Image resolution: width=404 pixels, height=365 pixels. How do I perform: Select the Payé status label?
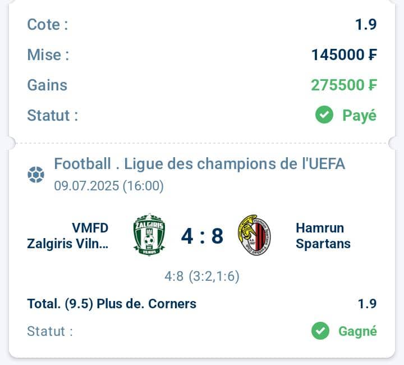click(x=360, y=116)
